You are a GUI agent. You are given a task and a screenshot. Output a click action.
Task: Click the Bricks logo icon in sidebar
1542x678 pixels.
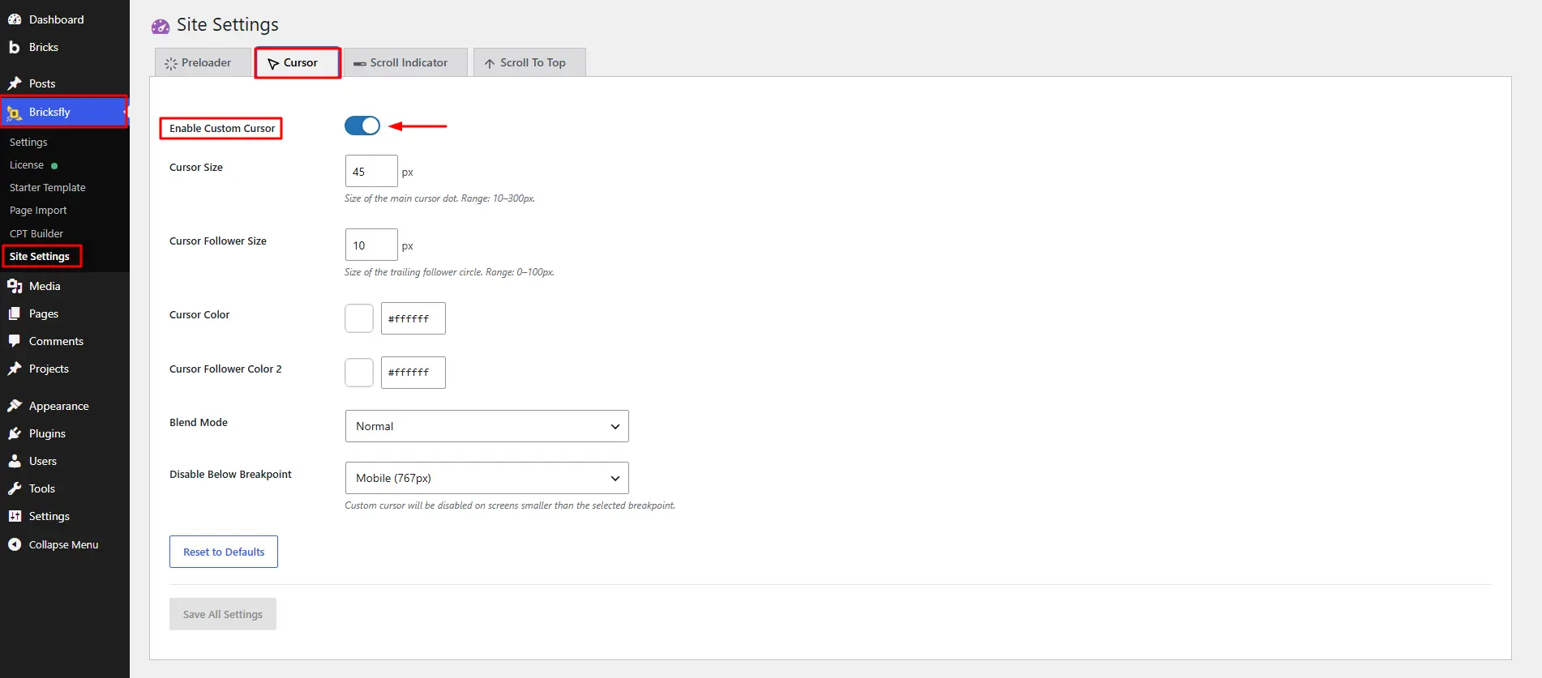point(15,47)
